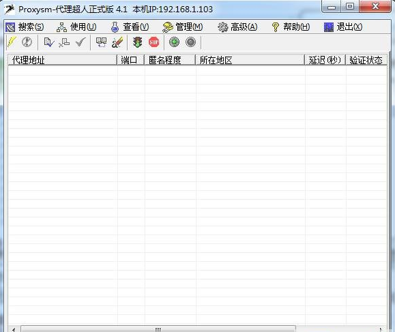Click the eraser clear list icon
395x332 pixels.
tap(117, 42)
